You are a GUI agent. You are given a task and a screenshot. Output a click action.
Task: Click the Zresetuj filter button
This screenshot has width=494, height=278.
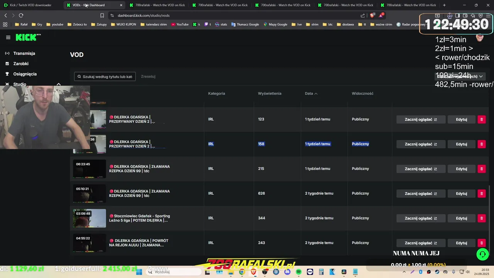point(148,76)
